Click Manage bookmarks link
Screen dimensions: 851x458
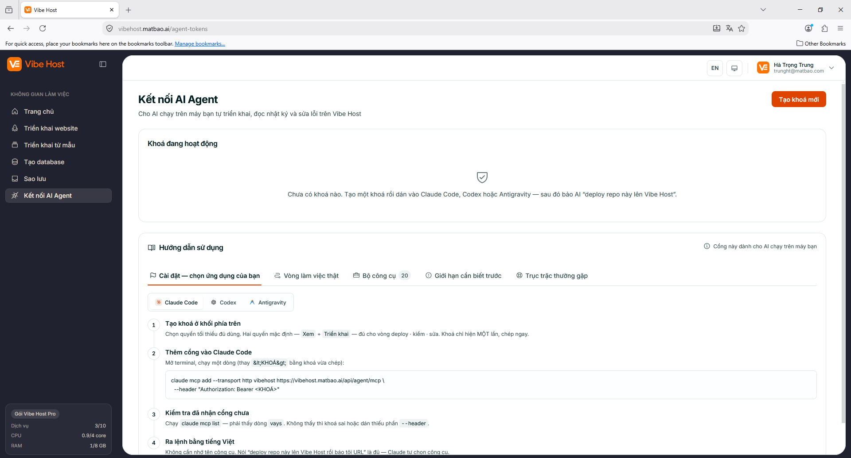tap(200, 44)
